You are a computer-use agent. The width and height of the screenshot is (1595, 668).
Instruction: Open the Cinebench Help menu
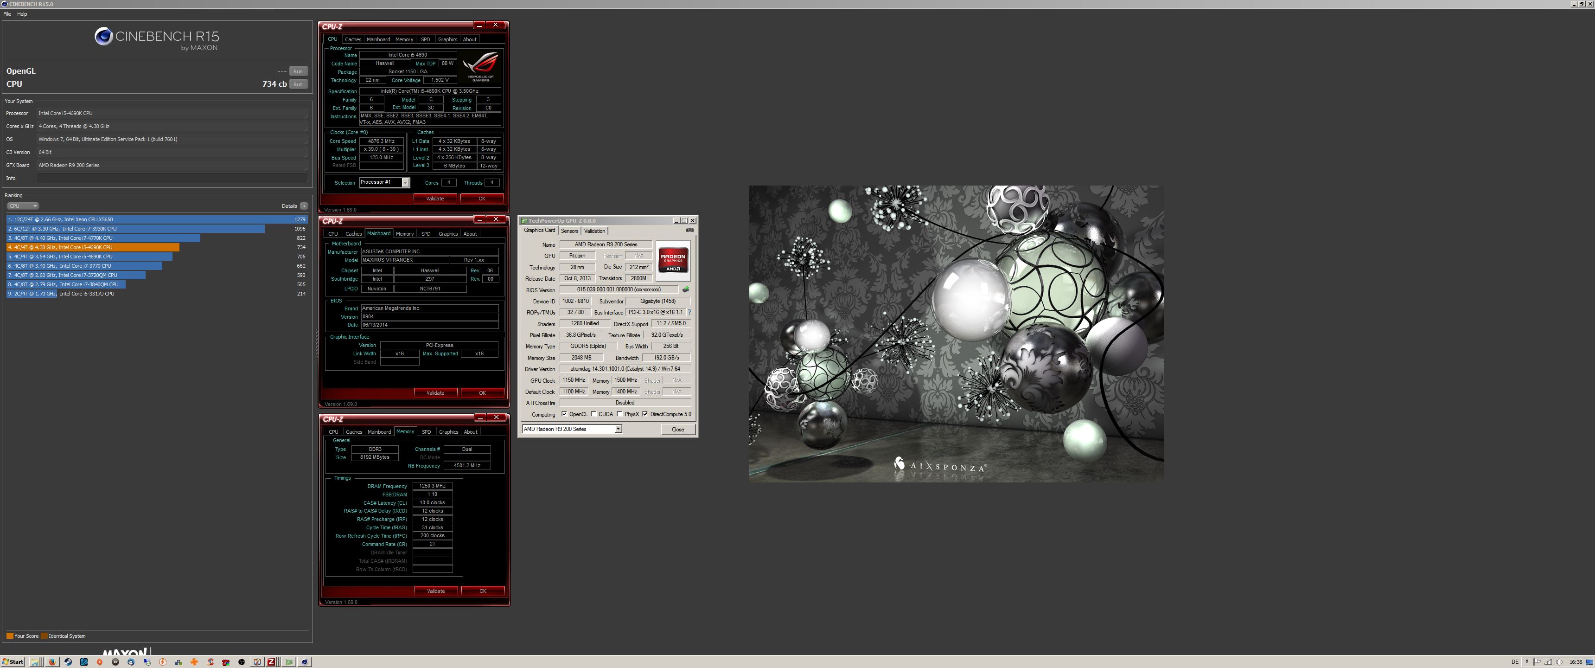22,13
